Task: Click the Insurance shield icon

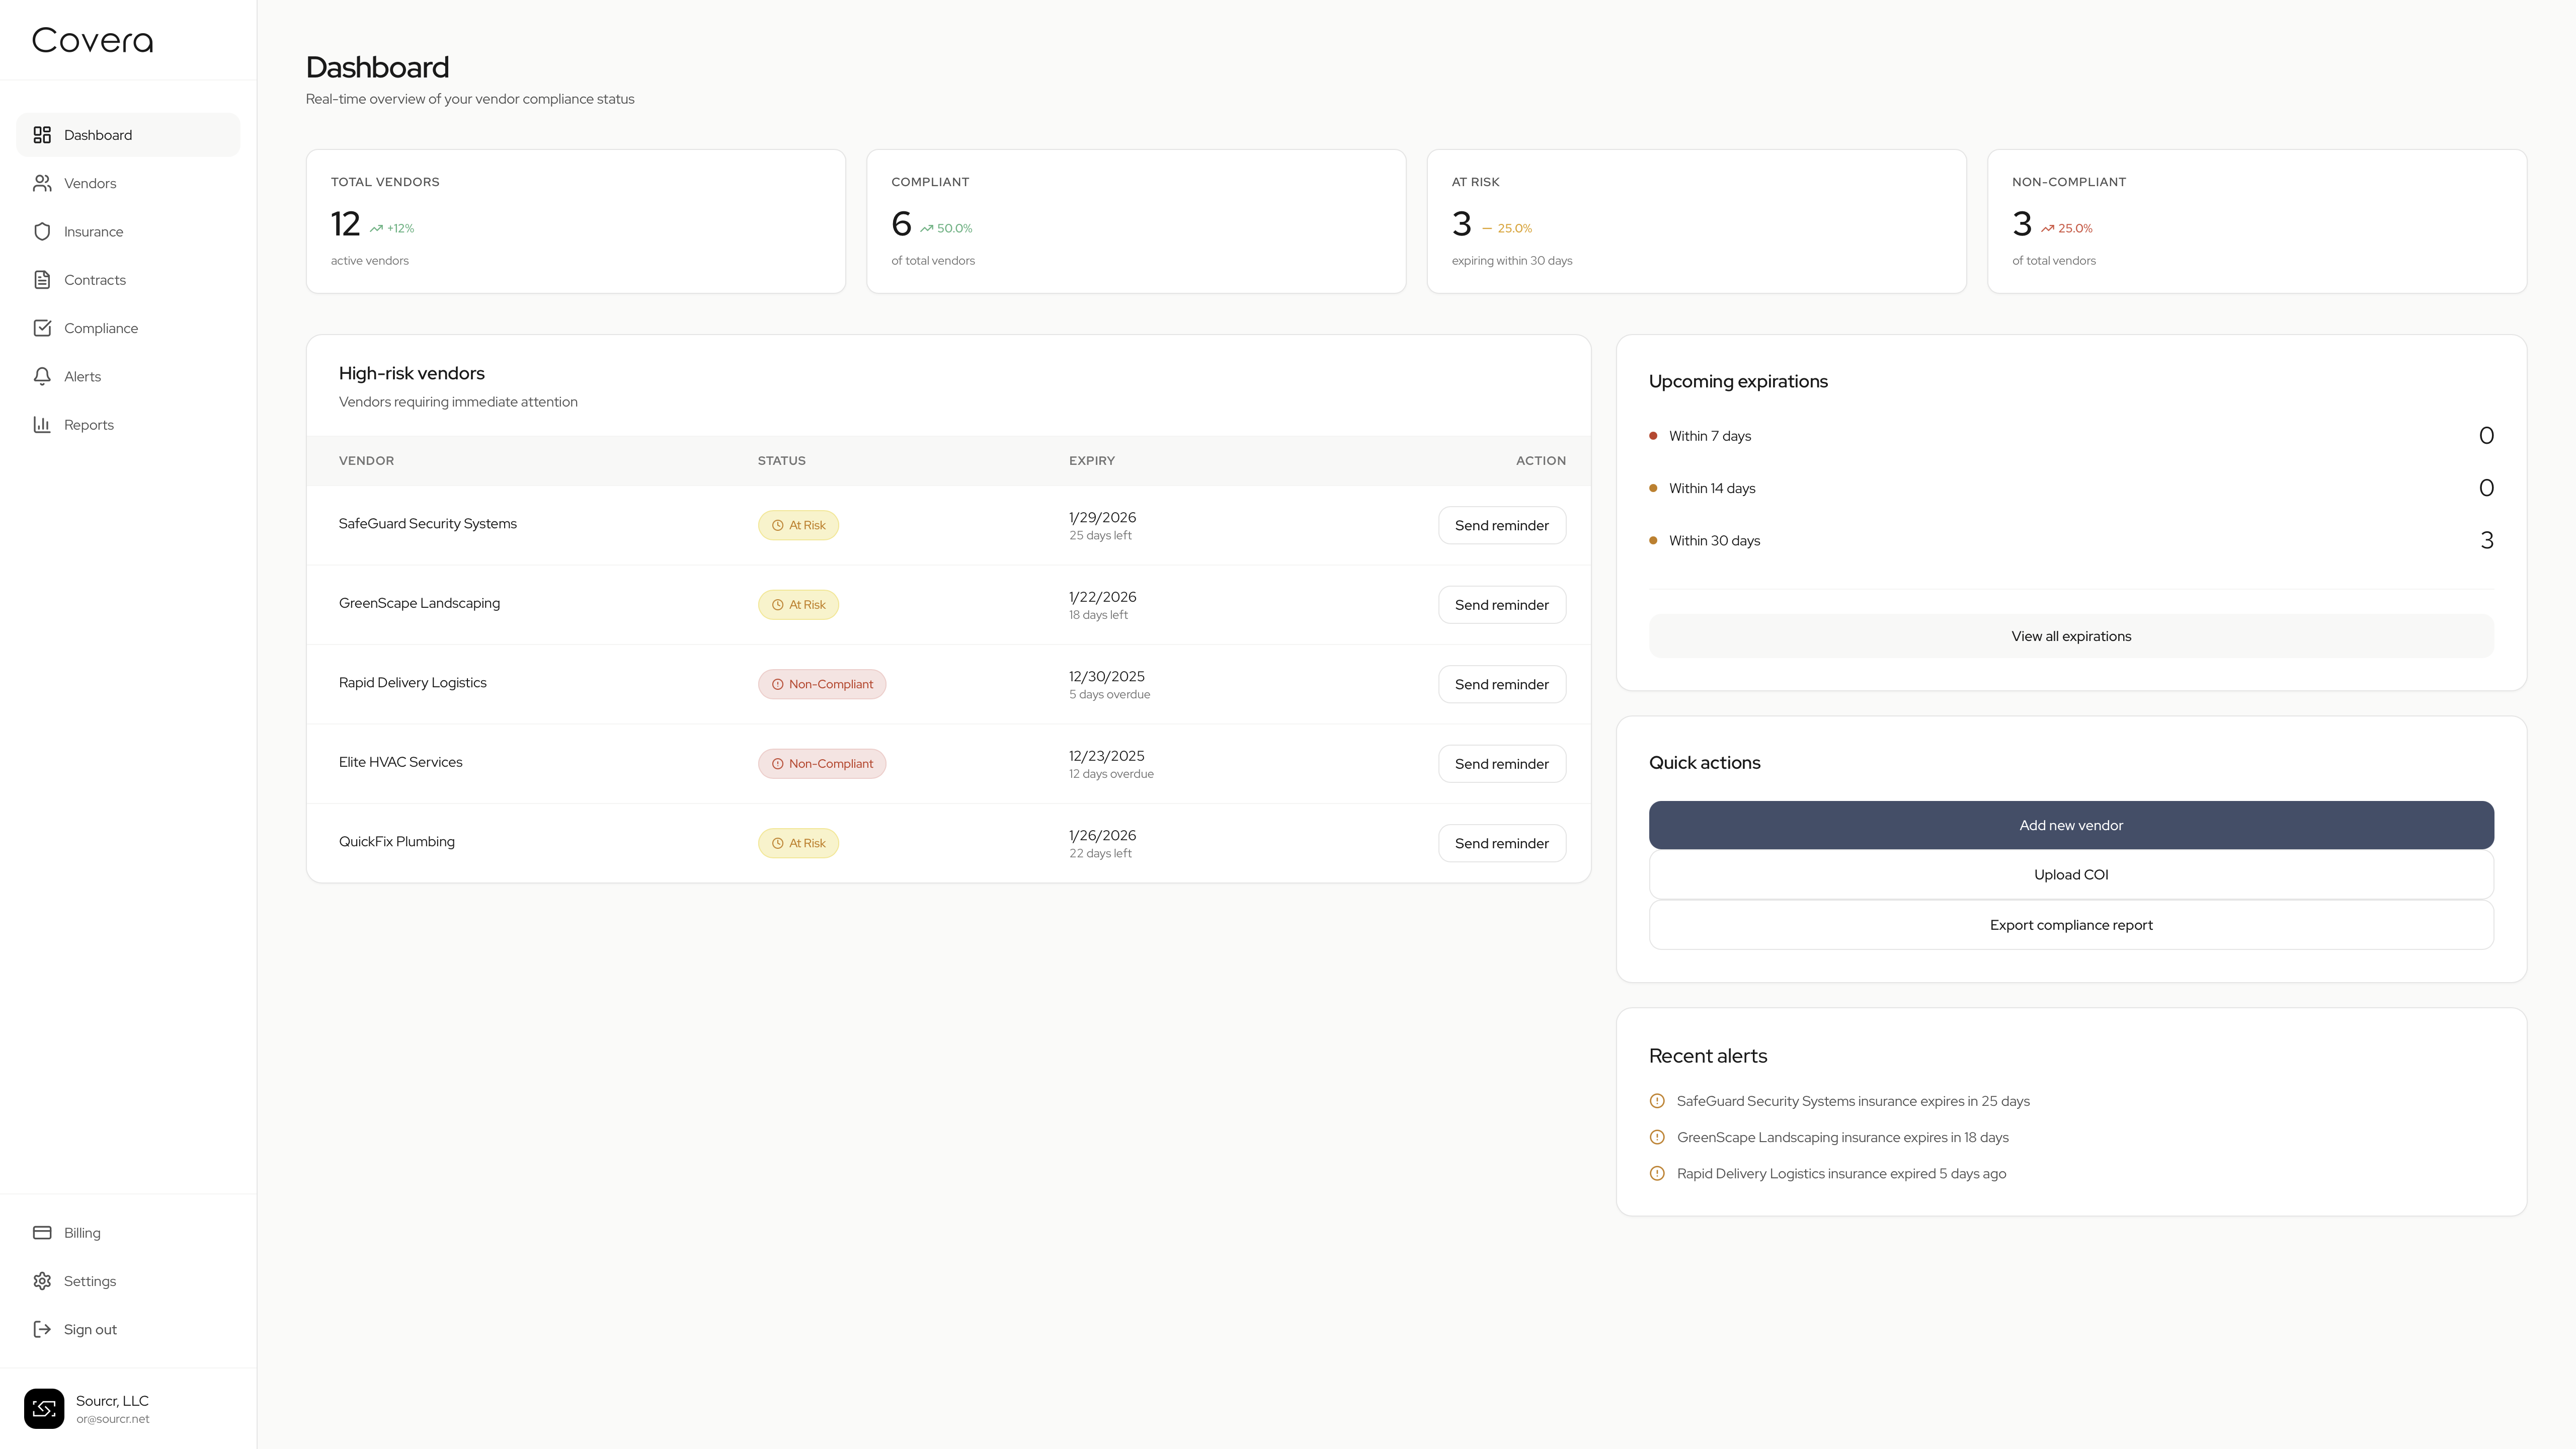Action: [42, 232]
